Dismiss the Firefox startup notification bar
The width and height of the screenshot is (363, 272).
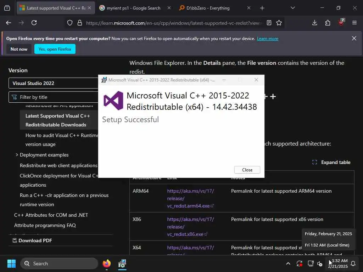[354, 38]
